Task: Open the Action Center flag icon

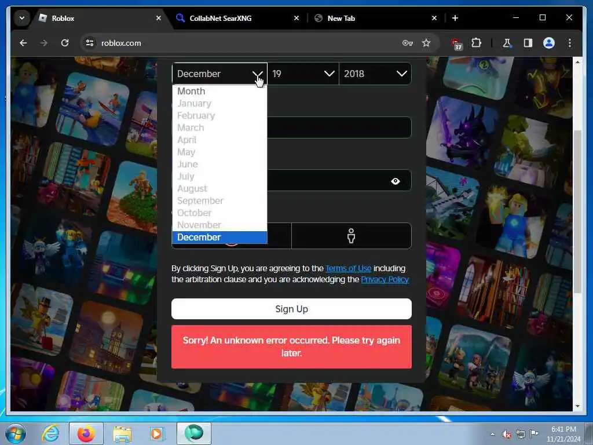Action: coord(533,434)
